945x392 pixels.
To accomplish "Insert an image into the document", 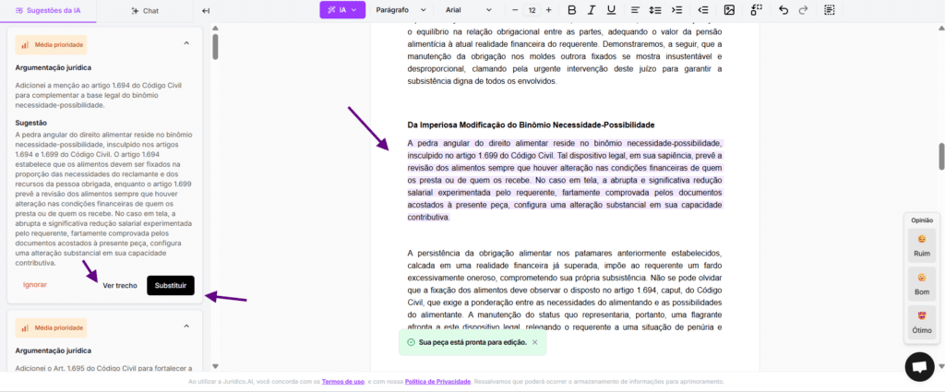I will [x=729, y=10].
